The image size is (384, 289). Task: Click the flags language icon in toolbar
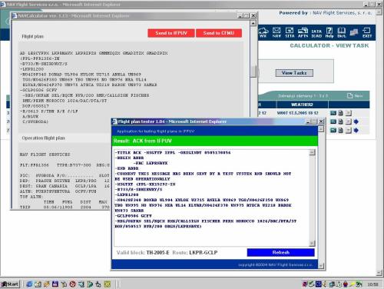tap(354, 32)
